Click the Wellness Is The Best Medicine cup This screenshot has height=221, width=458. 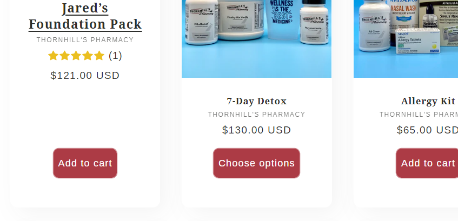282,19
